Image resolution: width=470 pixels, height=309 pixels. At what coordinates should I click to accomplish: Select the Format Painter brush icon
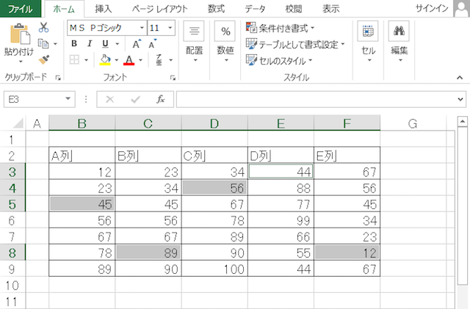coord(44,59)
